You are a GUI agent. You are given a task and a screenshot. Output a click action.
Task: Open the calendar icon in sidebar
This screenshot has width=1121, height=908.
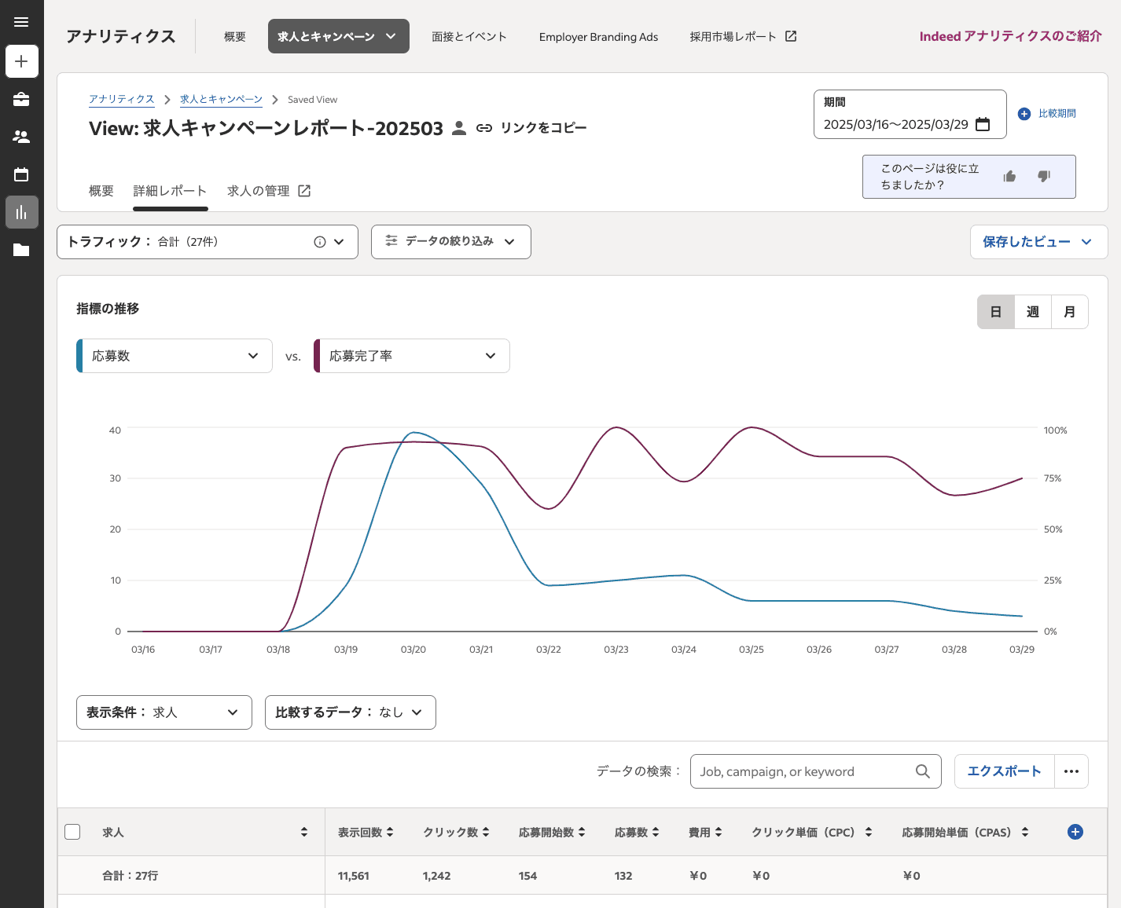(21, 174)
